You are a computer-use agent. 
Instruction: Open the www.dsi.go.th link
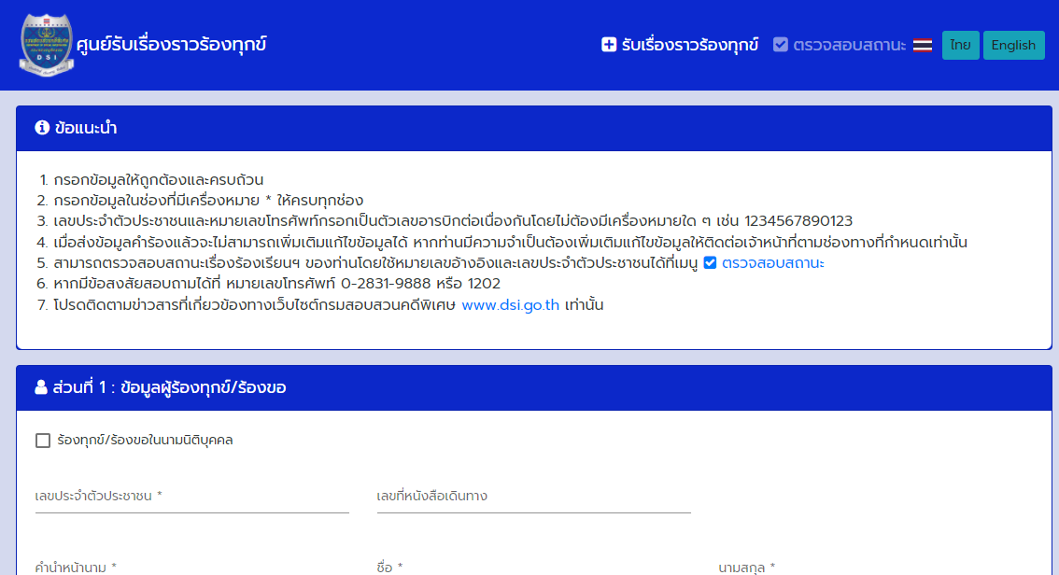pos(511,305)
